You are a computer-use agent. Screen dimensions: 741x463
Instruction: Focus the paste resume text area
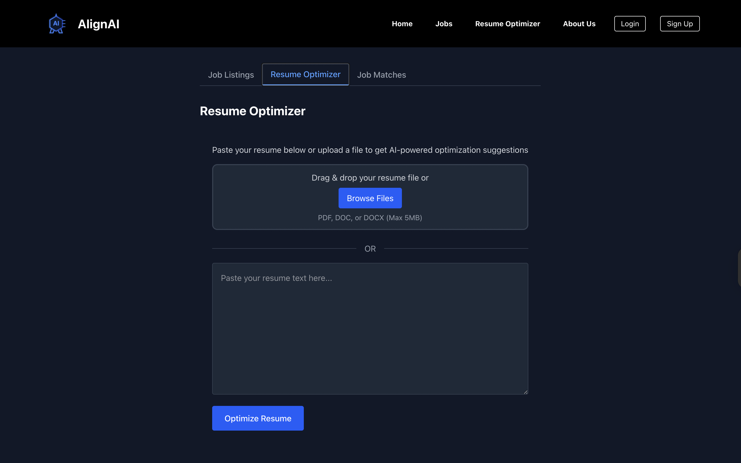(370, 328)
